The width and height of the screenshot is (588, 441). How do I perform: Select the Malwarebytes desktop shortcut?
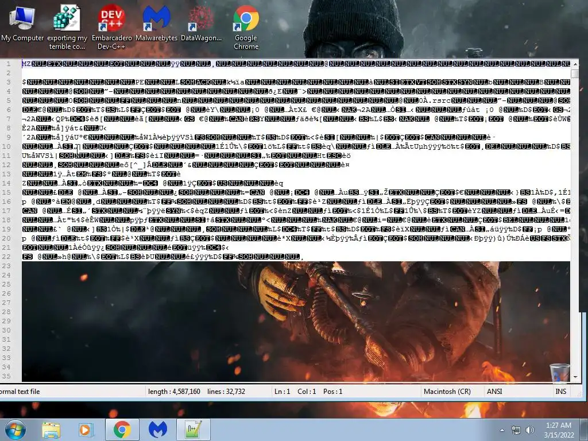click(156, 24)
